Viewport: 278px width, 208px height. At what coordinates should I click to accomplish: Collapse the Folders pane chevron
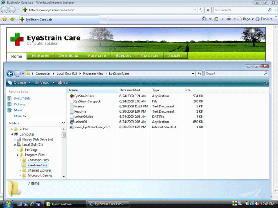coord(63,123)
